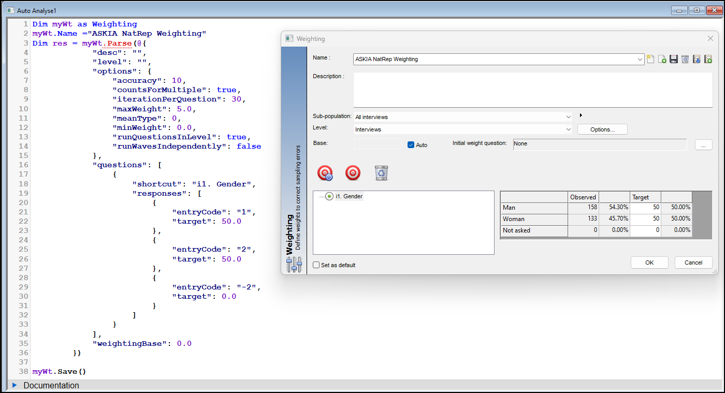Save weighting with the floppy disk icon

[x=674, y=59]
